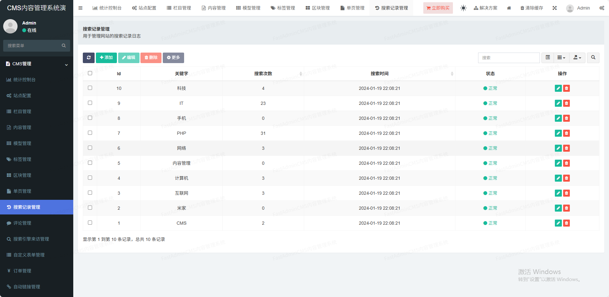
Task: Click the edit pencil icon for 科技 row
Action: coord(558,88)
